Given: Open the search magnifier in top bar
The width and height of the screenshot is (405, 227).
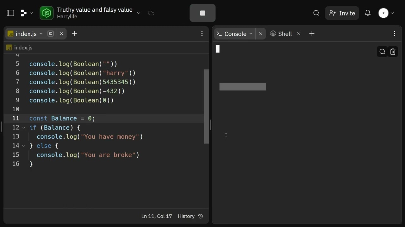Looking at the screenshot, I should tap(316, 13).
